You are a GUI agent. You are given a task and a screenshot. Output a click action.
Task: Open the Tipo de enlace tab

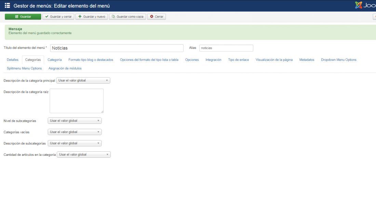238,60
